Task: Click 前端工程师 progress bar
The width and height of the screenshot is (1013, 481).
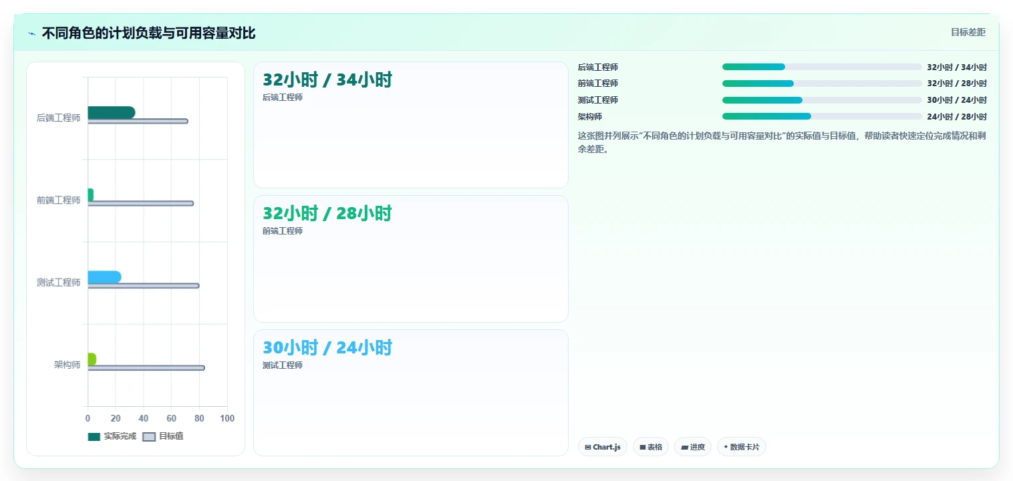Action: (x=822, y=84)
